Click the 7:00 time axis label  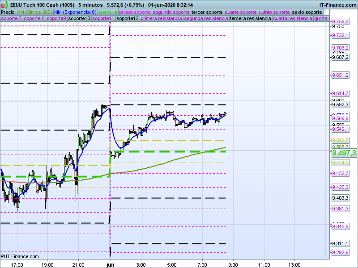click(202, 265)
